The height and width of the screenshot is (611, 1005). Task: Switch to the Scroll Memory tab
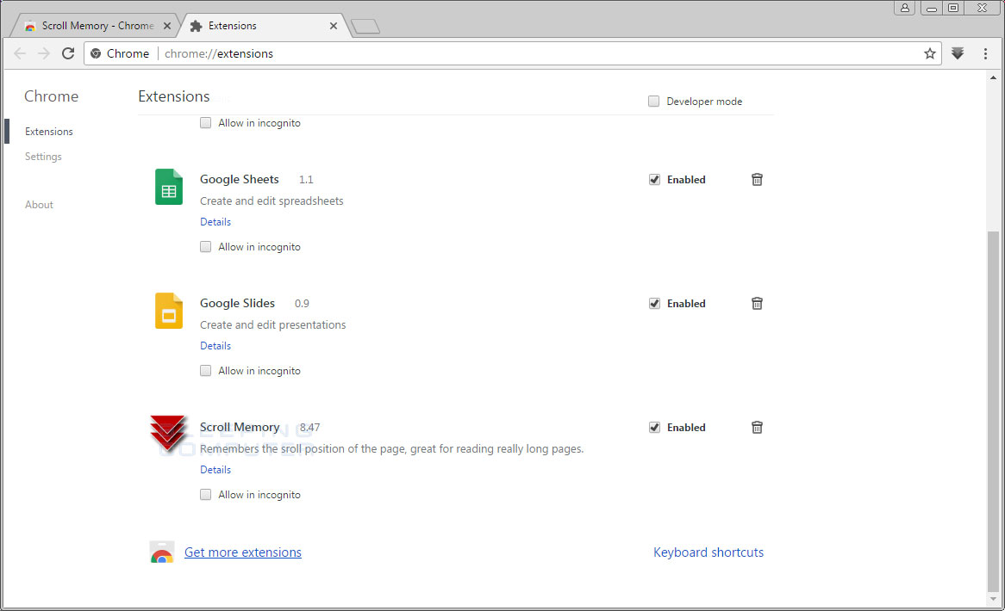coord(93,25)
